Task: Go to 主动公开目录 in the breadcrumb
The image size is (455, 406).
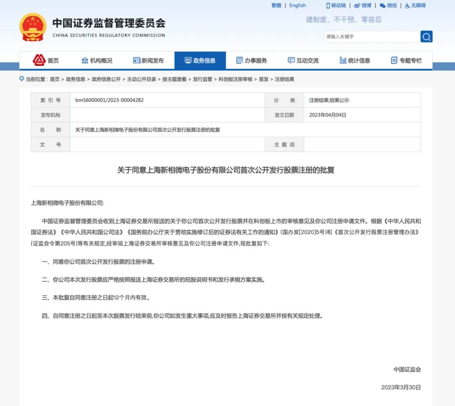Action: 141,79
